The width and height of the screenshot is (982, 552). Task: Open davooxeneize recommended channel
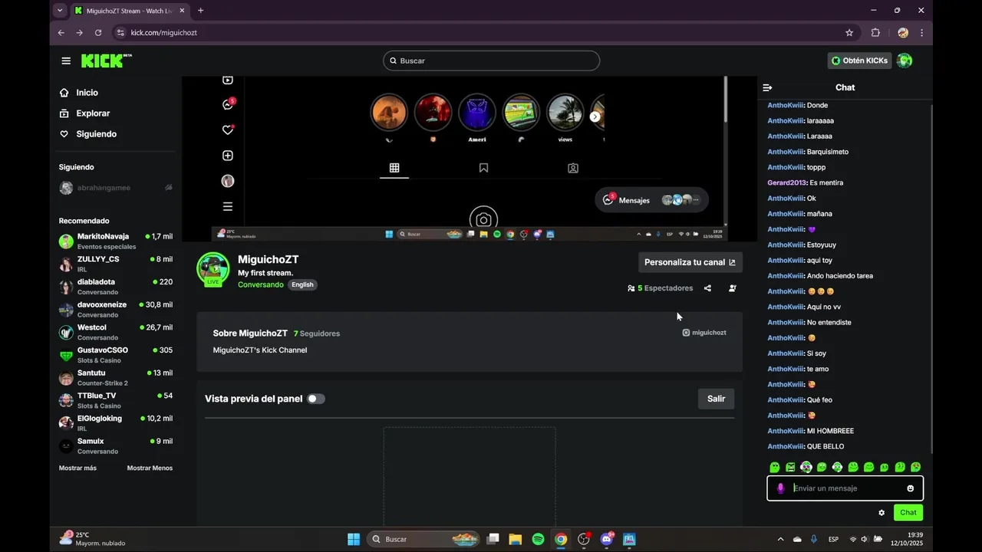tap(116, 310)
